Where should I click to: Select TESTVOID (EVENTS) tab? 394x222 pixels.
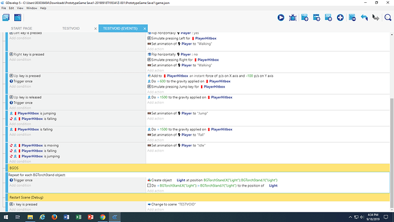click(x=120, y=29)
